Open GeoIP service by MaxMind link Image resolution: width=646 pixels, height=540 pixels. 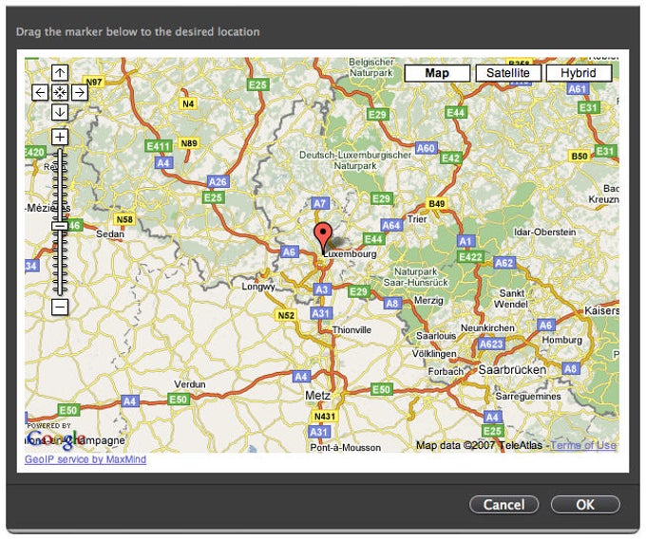tap(85, 459)
